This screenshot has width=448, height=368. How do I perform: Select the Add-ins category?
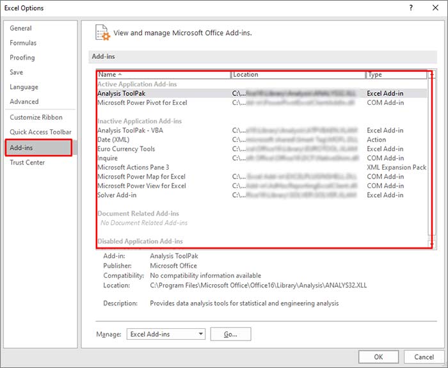[x=38, y=147]
